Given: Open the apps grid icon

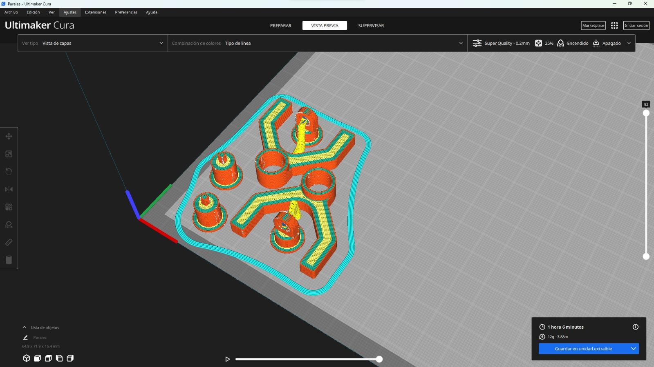Looking at the screenshot, I should click(614, 25).
